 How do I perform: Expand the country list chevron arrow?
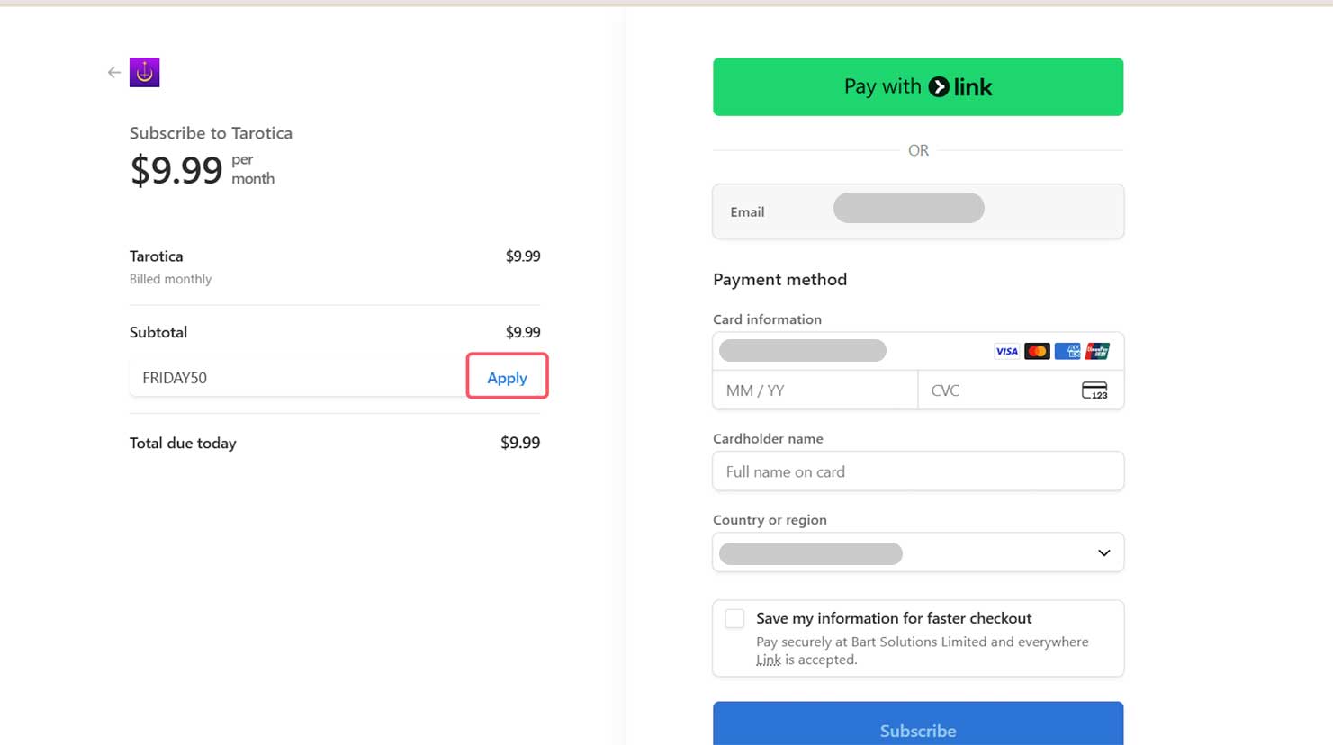coord(1104,553)
